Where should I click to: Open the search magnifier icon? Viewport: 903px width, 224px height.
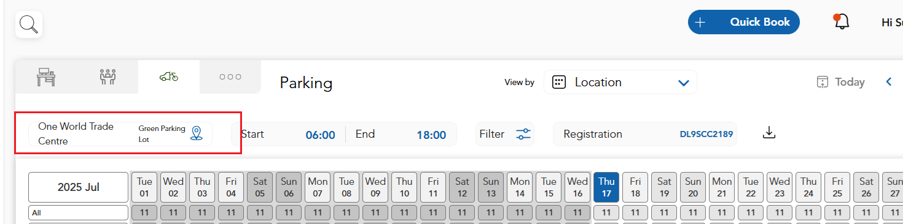29,24
